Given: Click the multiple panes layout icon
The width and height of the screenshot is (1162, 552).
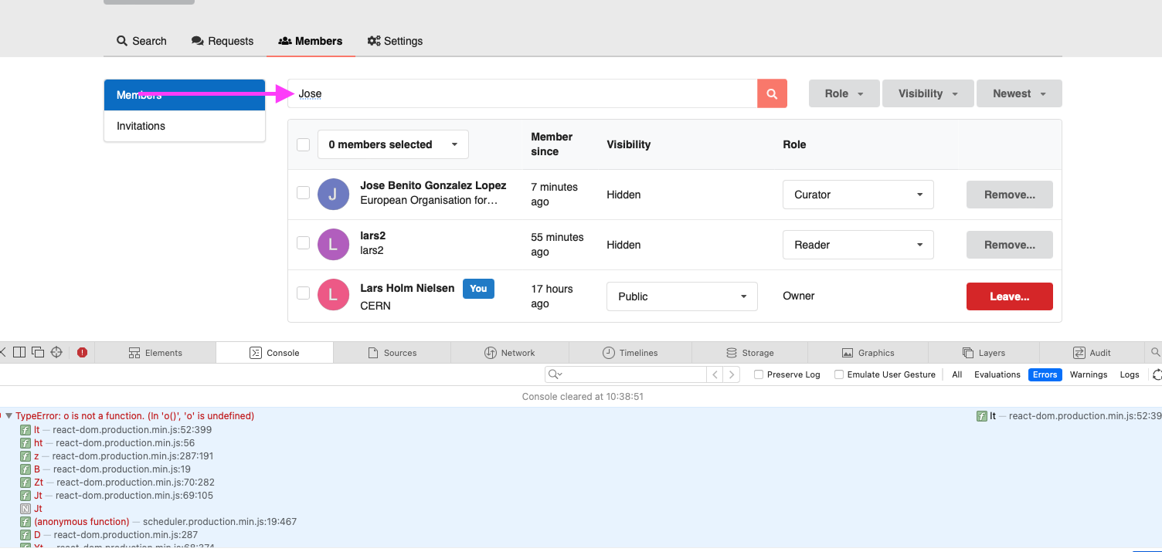Looking at the screenshot, I should (38, 352).
